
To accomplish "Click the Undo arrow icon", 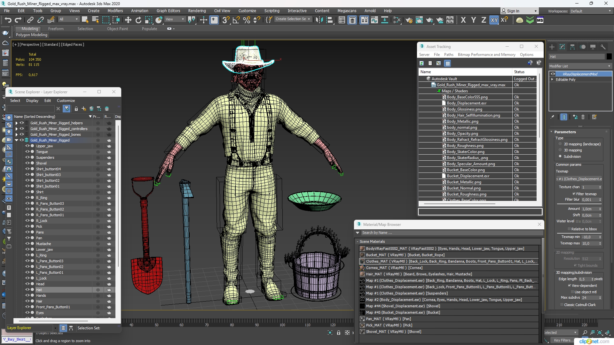I will click(x=8, y=20).
